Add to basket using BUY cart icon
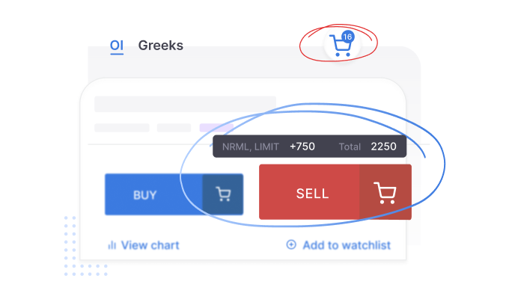524x299 pixels. coord(222,195)
